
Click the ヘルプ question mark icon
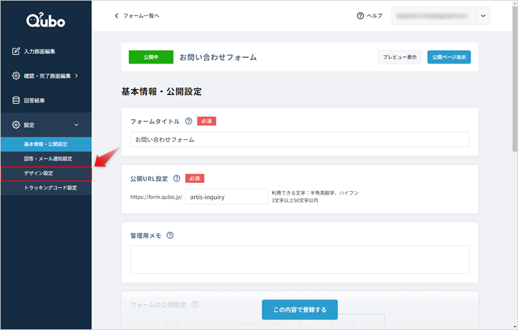[360, 16]
